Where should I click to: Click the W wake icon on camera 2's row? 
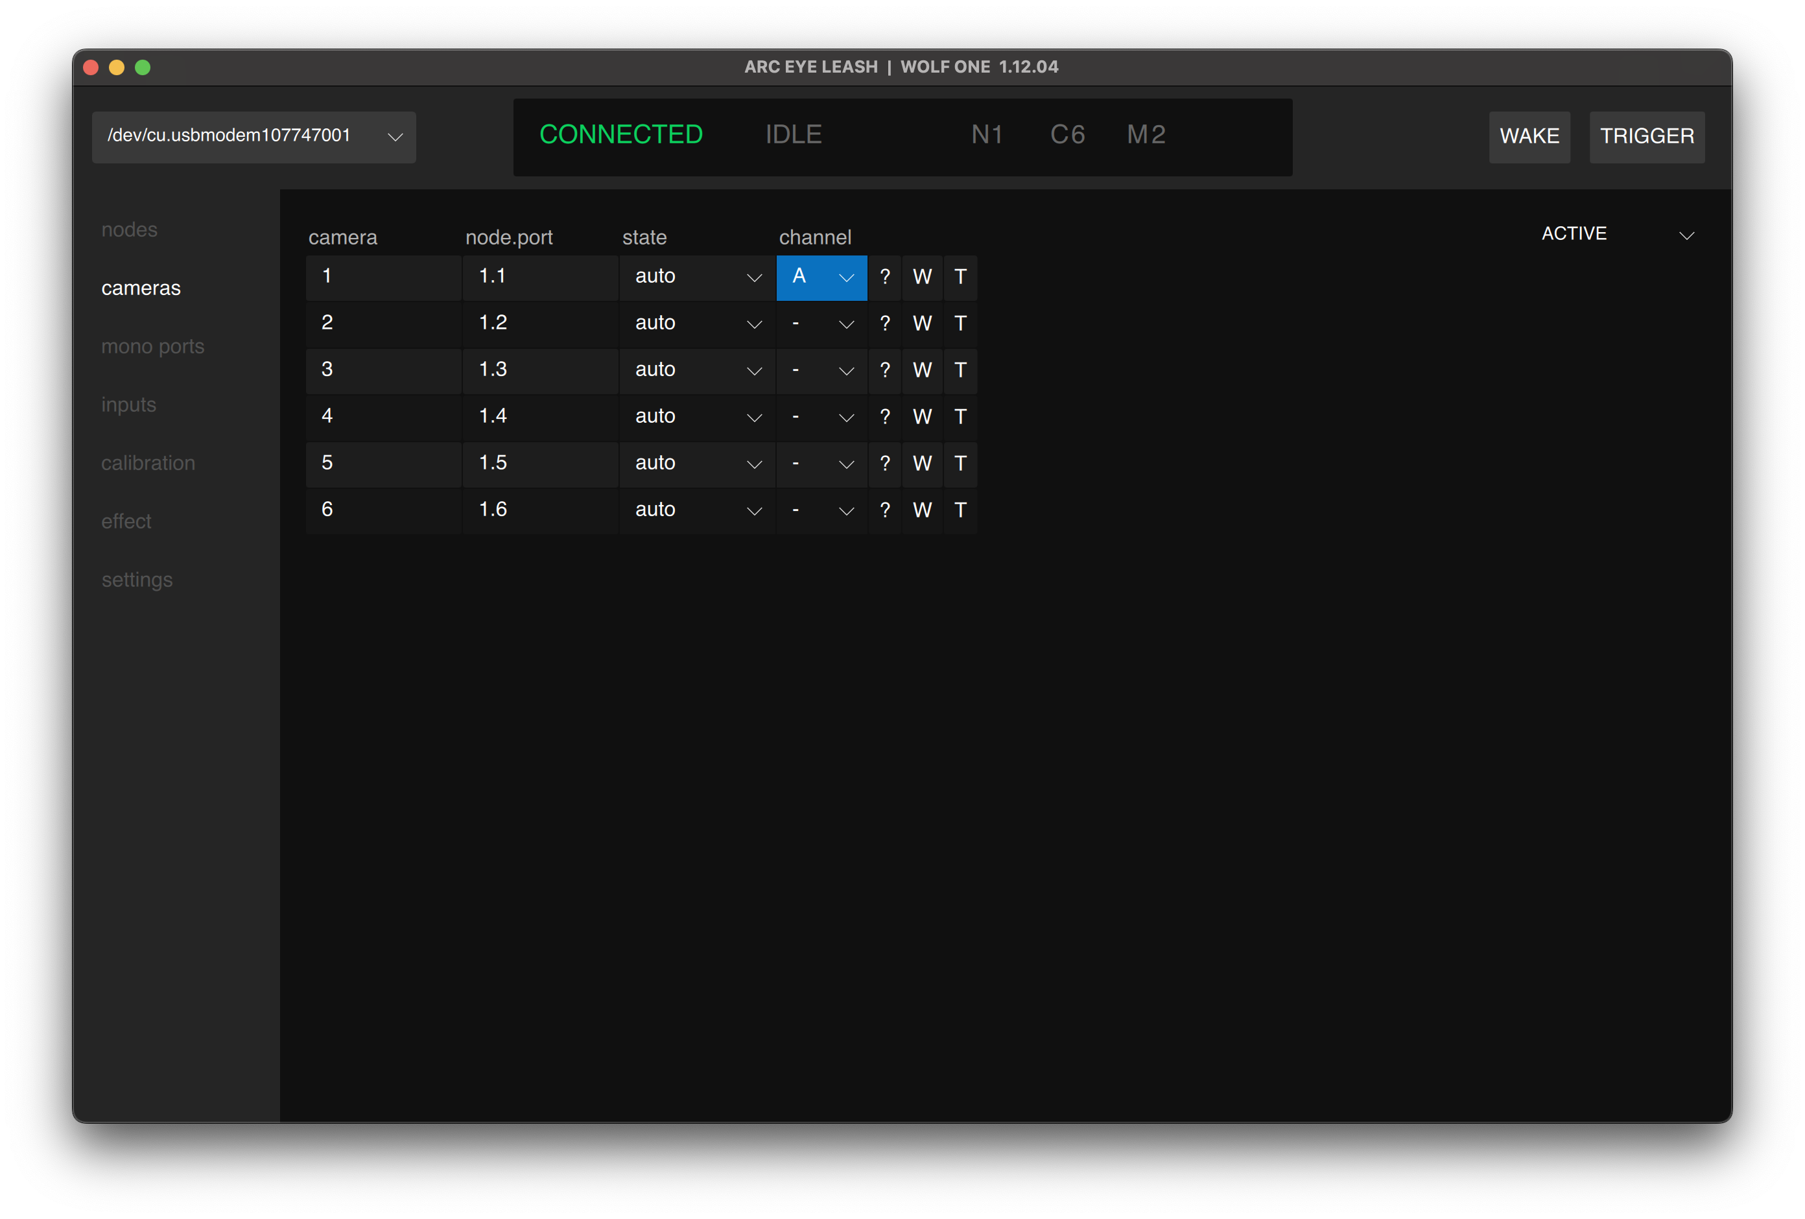point(922,324)
